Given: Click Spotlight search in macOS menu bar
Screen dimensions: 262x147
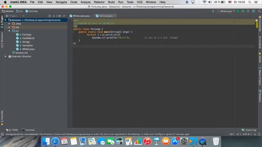Looking at the screenshot, I should (250, 2).
